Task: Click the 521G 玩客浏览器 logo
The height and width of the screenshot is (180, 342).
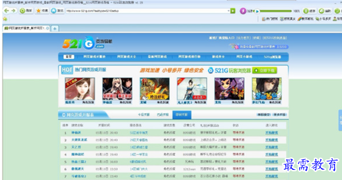Action: [229, 70]
